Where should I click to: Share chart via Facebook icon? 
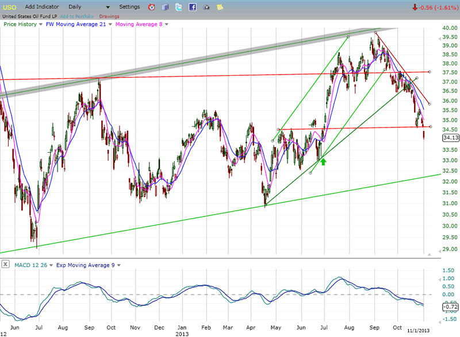(x=193, y=7)
